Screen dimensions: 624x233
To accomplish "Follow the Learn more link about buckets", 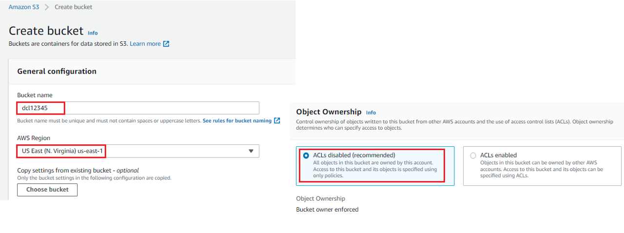I will [x=145, y=44].
